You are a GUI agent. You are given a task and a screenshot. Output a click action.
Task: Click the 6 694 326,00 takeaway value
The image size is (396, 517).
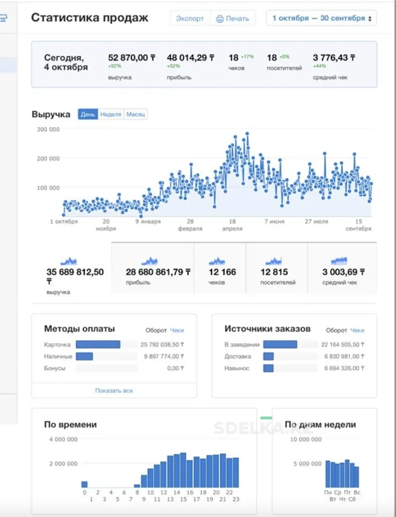[x=345, y=368]
